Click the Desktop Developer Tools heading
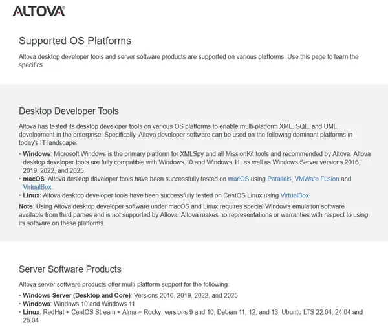Screen dimensions: 388x334 pos(69,111)
